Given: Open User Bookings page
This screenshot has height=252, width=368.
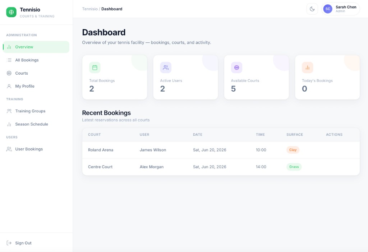Looking at the screenshot, I should pyautogui.click(x=36, y=149).
